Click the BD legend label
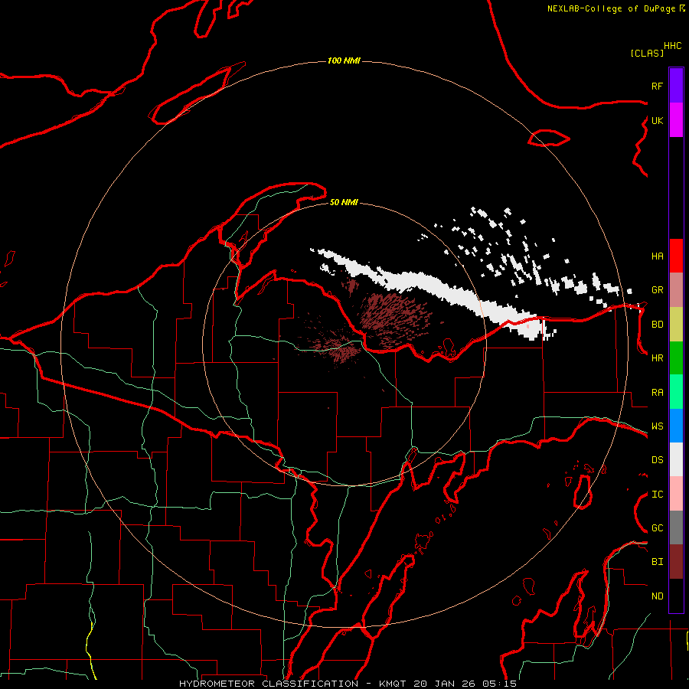The height and width of the screenshot is (689, 689). coord(657,325)
